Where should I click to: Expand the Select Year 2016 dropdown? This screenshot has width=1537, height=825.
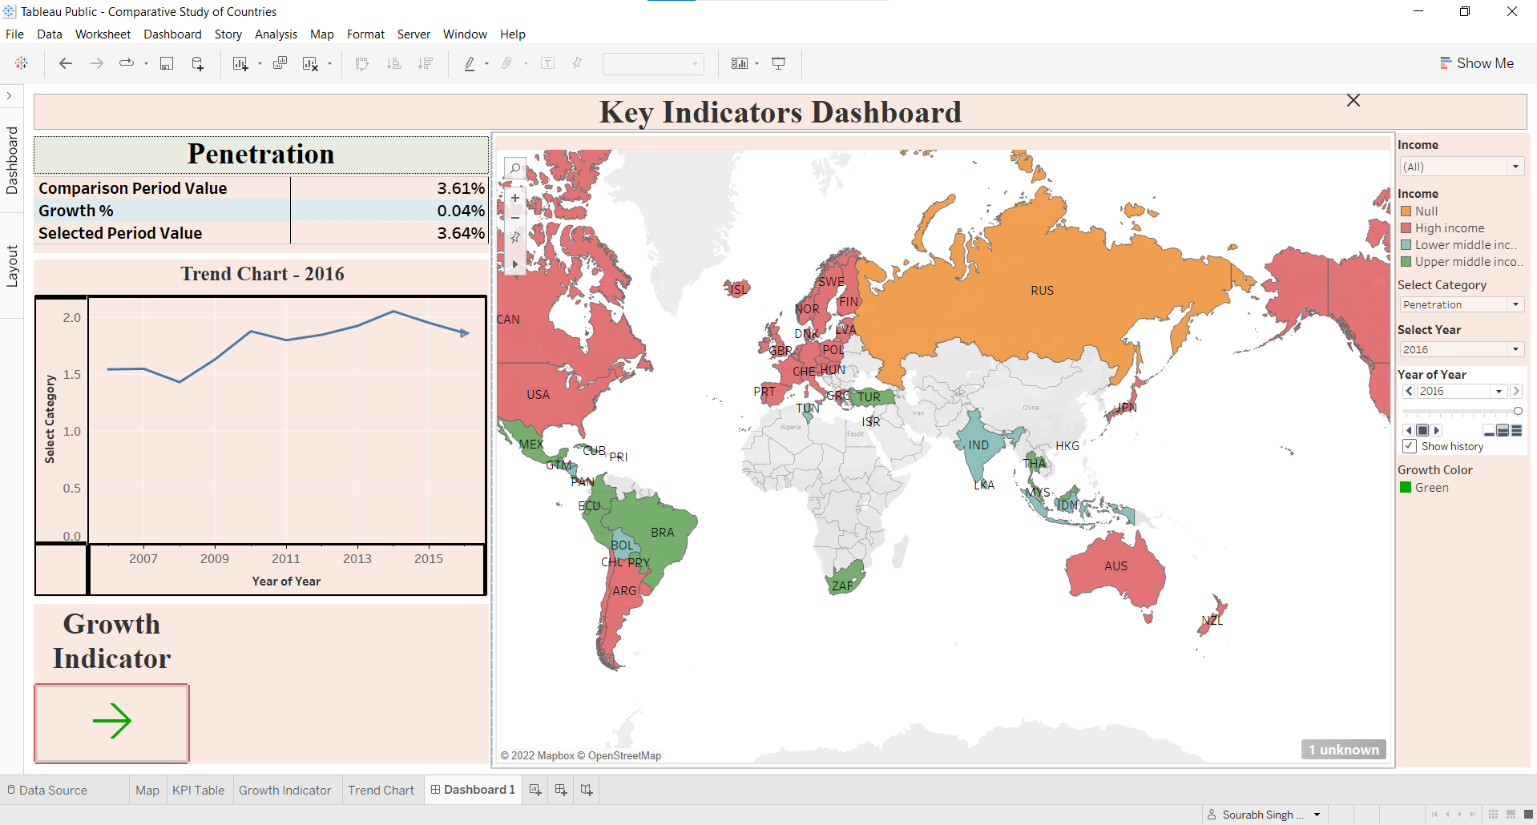[x=1515, y=349]
